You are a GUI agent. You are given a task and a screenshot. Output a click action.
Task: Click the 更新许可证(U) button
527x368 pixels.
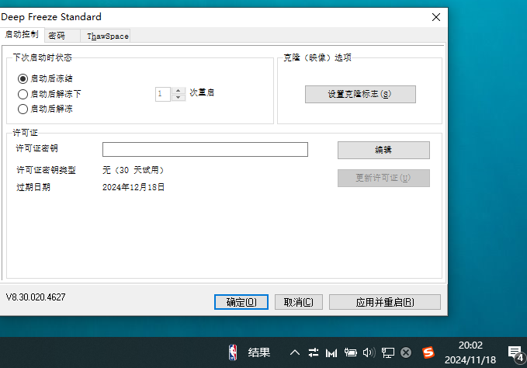383,178
